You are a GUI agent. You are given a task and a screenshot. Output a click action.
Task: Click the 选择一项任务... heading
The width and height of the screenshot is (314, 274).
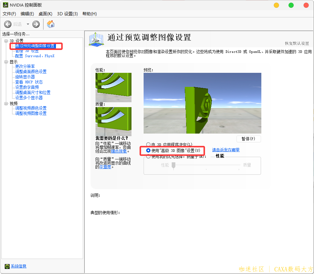coord(16,34)
